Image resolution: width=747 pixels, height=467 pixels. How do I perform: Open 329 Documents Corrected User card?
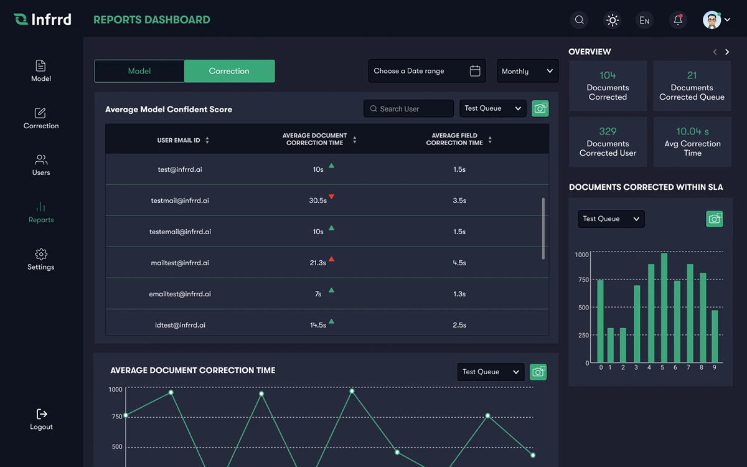(608, 142)
